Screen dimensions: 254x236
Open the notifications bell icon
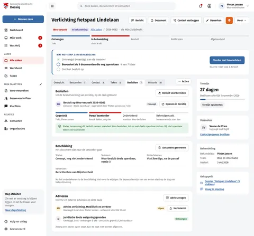coord(201,6)
